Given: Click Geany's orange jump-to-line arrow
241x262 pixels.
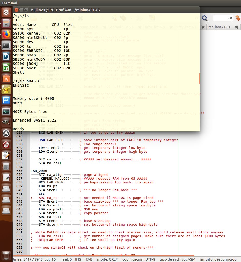Looking at the screenshot, I should 238,18.
